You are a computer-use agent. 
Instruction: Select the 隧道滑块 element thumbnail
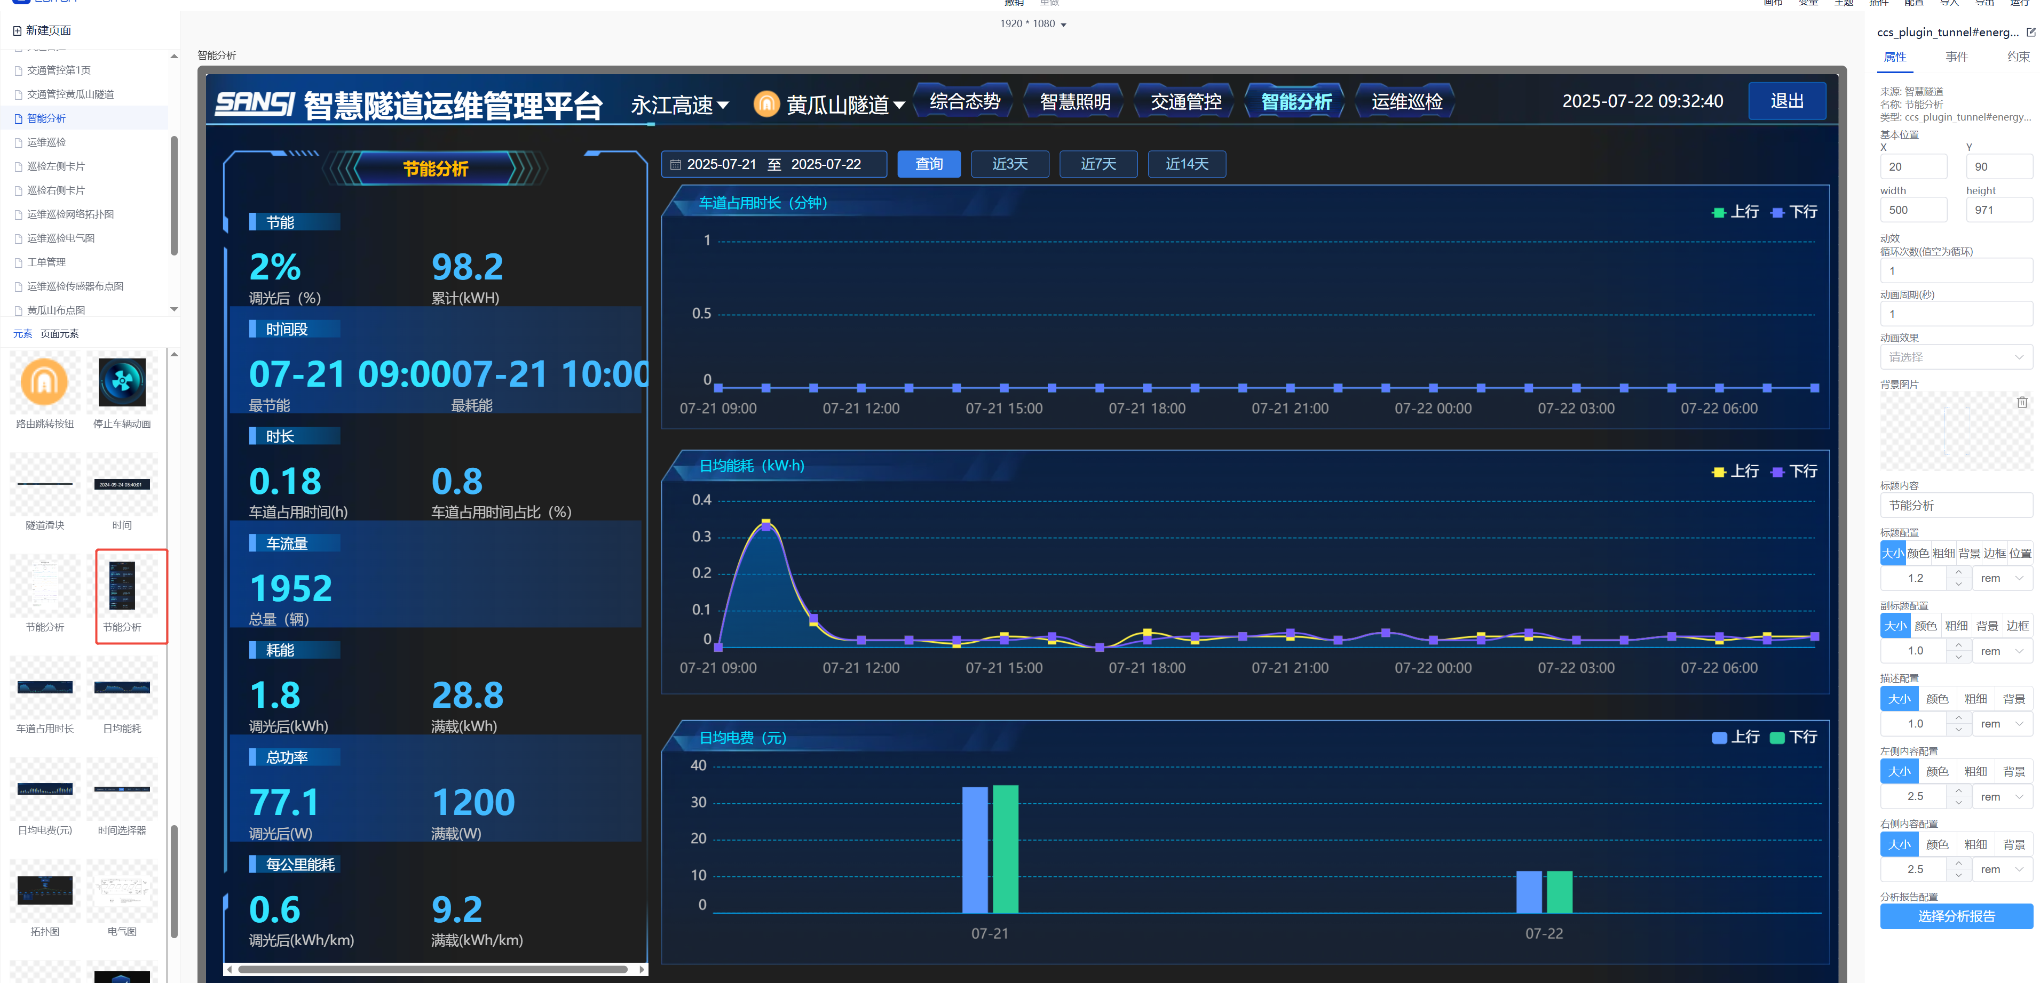point(44,484)
